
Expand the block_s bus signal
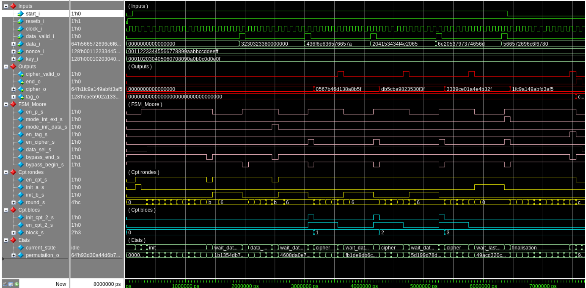[13, 233]
